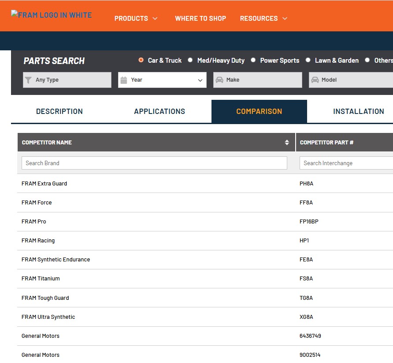Click the FRAM Force row name

coord(37,202)
